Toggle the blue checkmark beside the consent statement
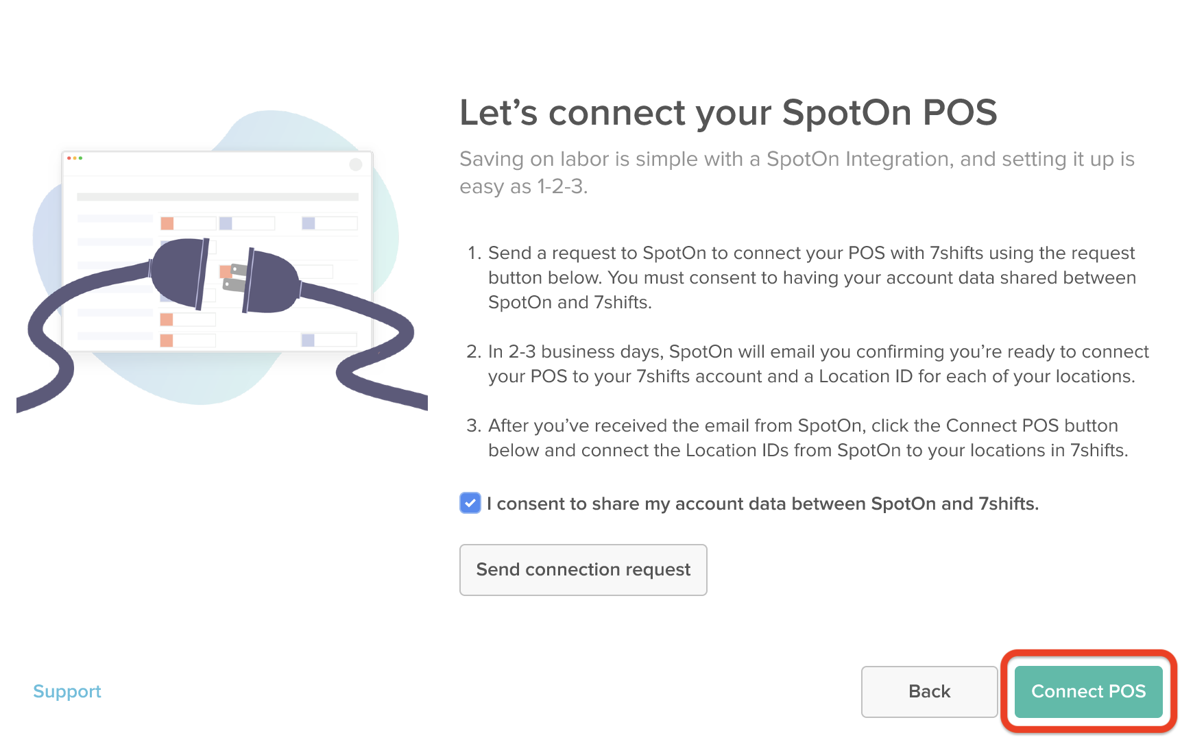 pyautogui.click(x=470, y=504)
